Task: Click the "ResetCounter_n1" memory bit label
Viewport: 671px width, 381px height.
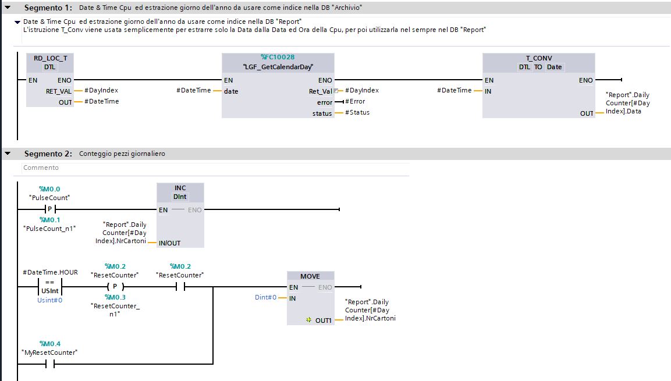Action: pos(115,310)
